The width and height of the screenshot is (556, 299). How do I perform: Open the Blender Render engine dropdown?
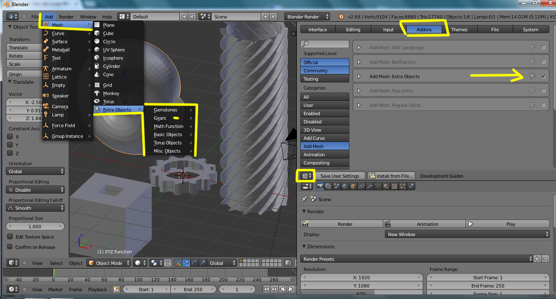tap(307, 17)
